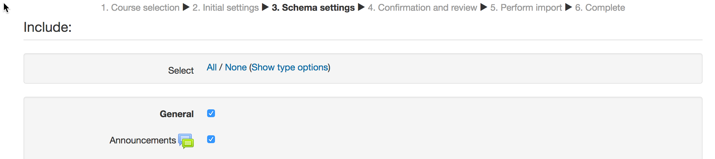Viewport: 715px width, 159px height.
Task: Click arrow after Perform import step
Action: pyautogui.click(x=569, y=7)
